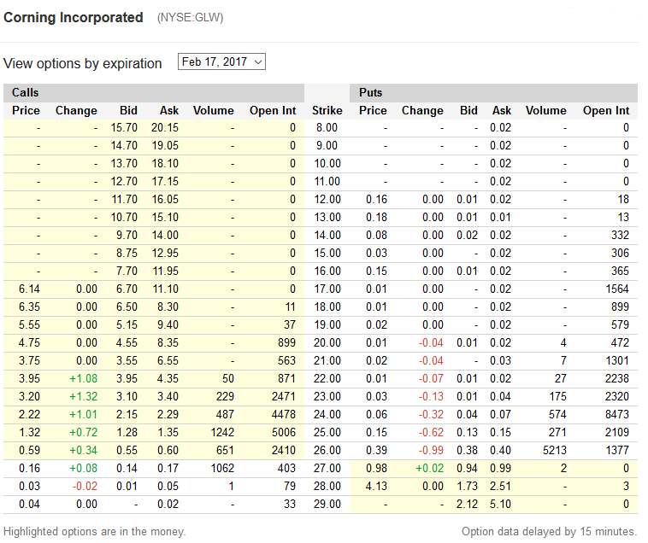The width and height of the screenshot is (648, 543).
Task: Select strike price 8.00
Action: click(327, 128)
